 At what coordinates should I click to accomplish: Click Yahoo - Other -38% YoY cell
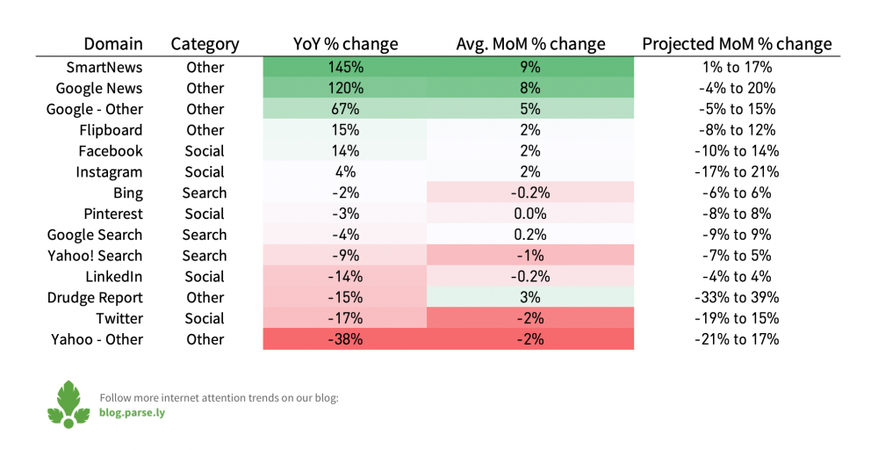point(345,339)
